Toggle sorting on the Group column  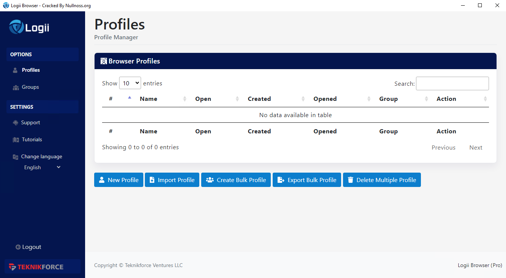point(388,99)
